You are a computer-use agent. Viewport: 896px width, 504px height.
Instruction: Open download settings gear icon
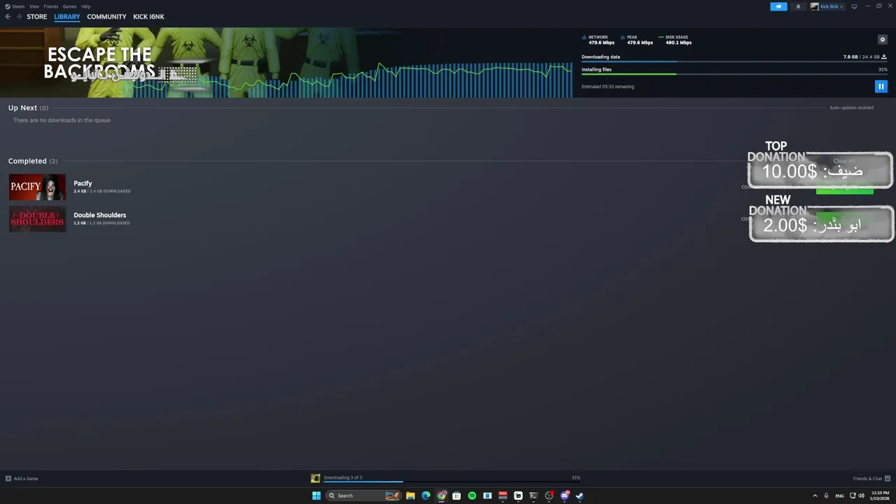tap(882, 39)
